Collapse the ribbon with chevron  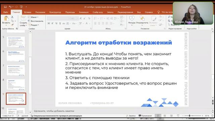click(x=212, y=29)
